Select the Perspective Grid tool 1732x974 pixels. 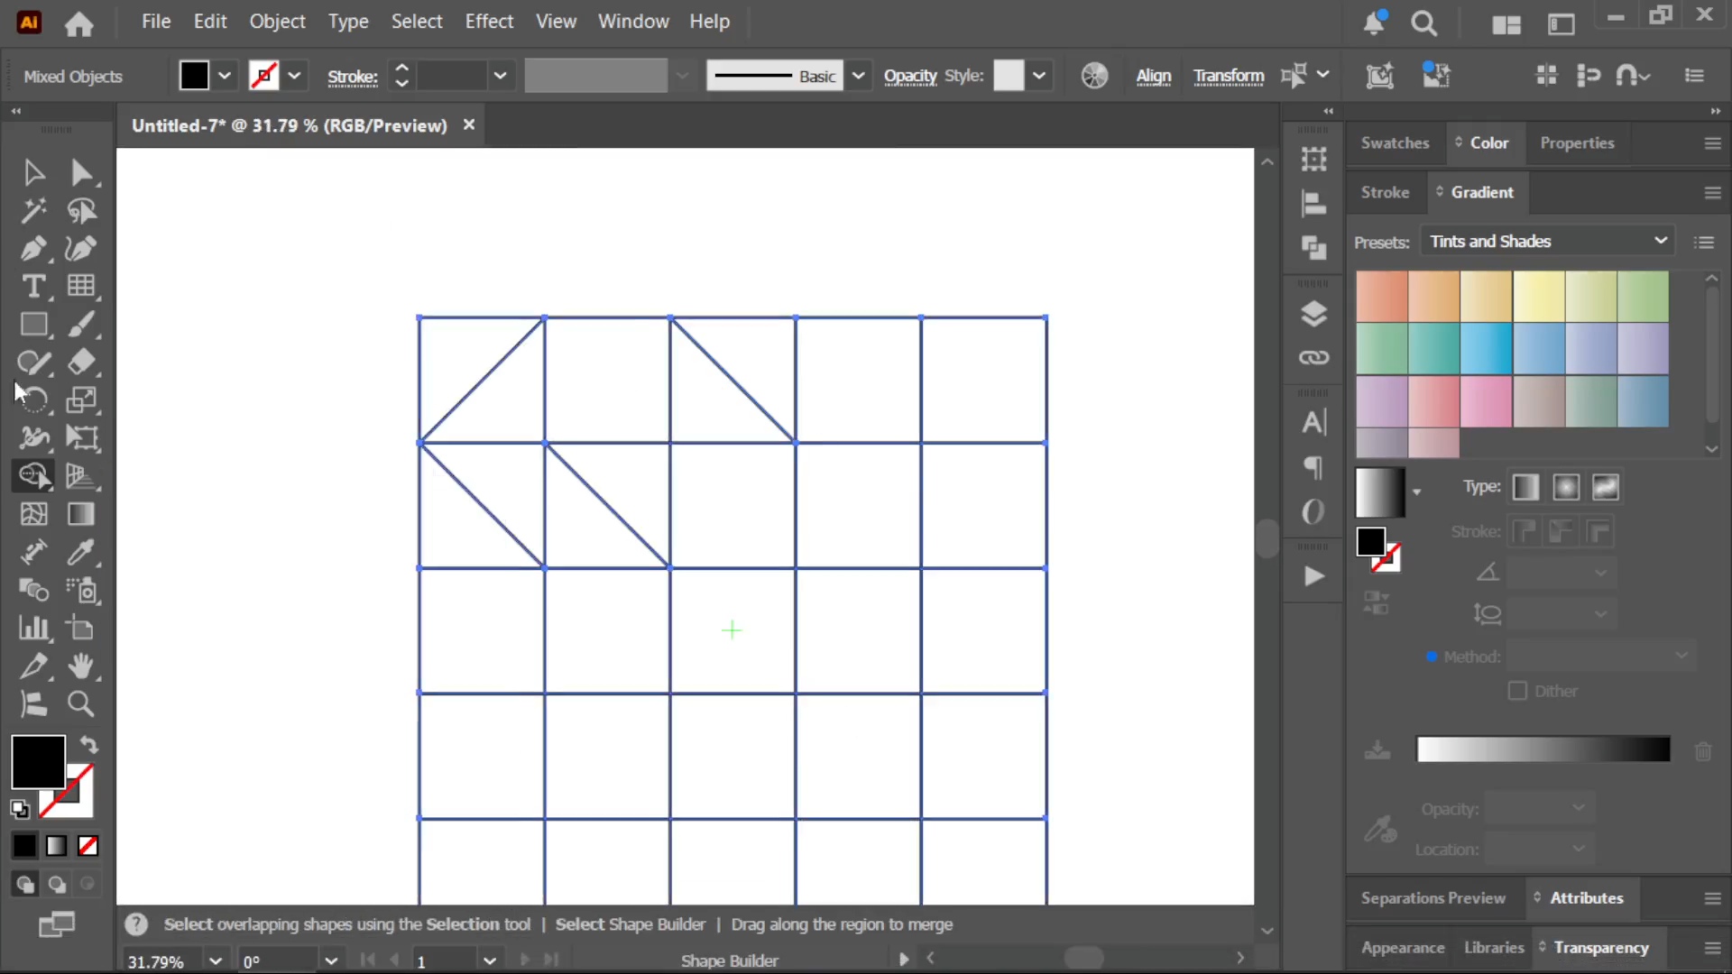click(81, 475)
